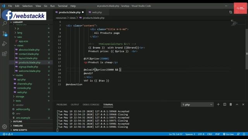The image size is (248, 139).
Task: Click the VS Code logo icon
Action: 3,6
